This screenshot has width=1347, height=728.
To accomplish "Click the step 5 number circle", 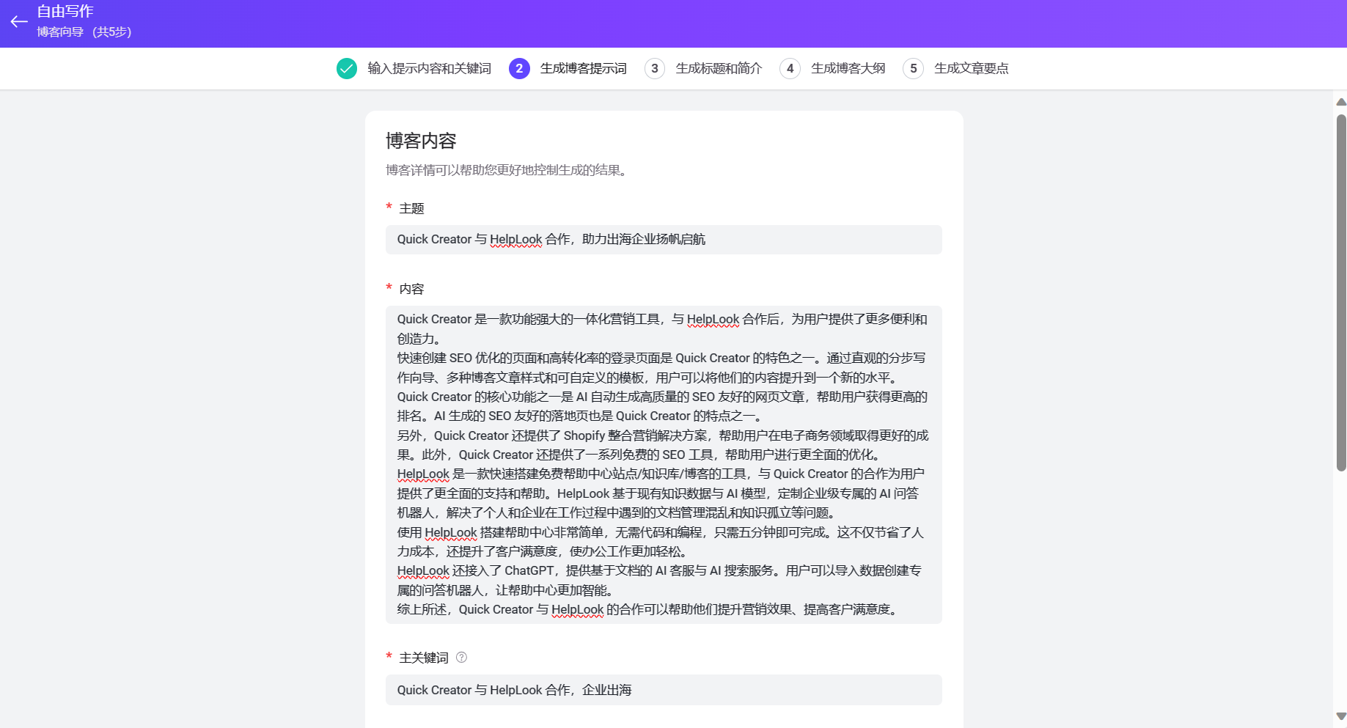I will (x=913, y=68).
